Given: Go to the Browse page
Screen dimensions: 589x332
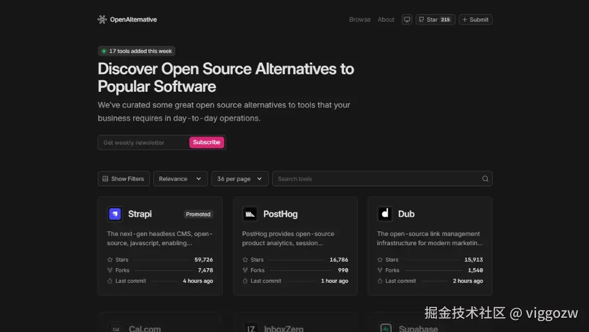Looking at the screenshot, I should 359,20.
